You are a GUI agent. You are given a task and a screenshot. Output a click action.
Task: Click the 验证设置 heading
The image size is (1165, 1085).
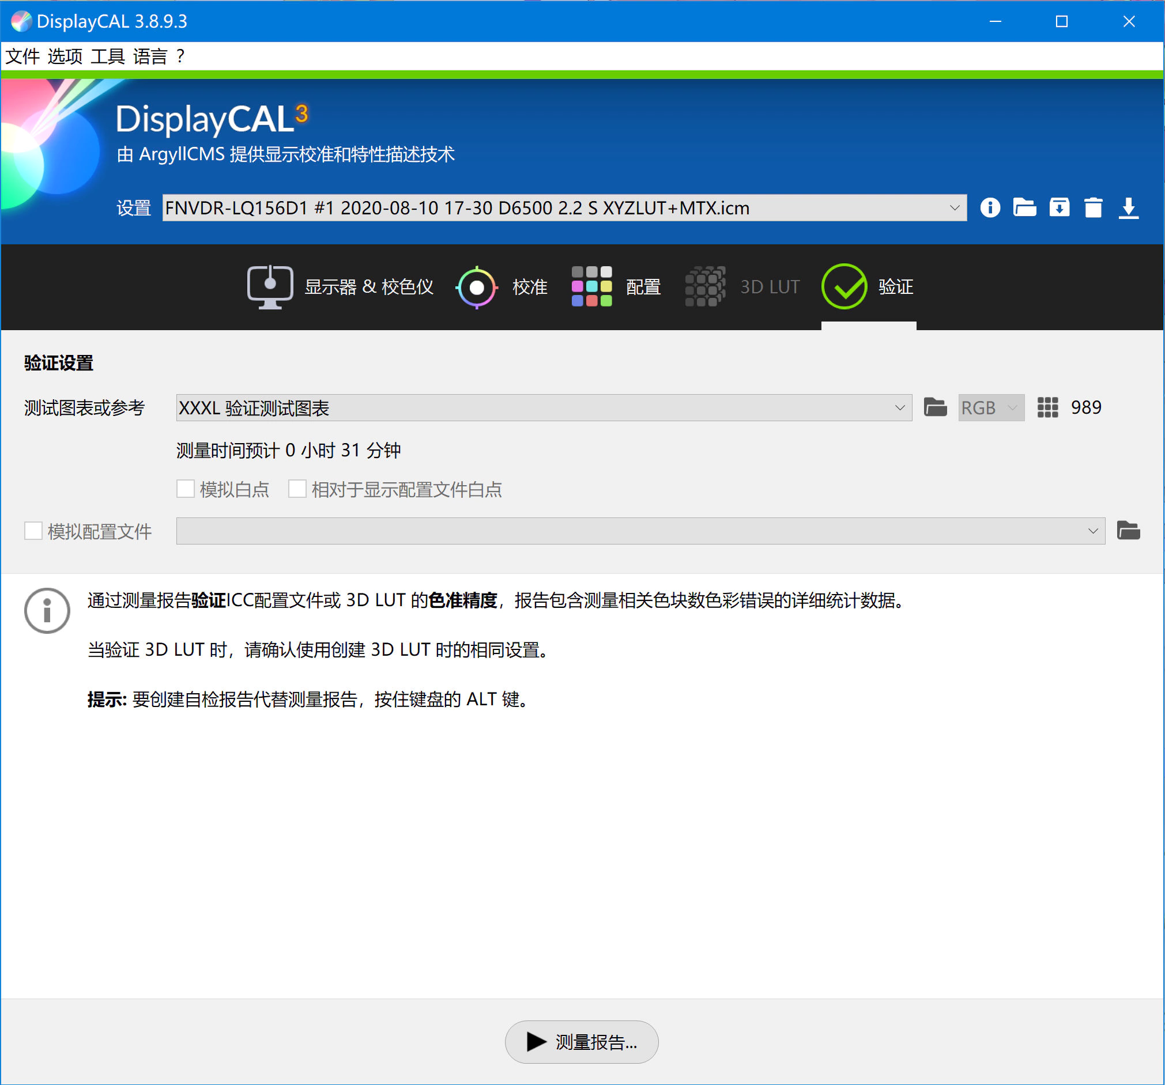[x=59, y=362]
